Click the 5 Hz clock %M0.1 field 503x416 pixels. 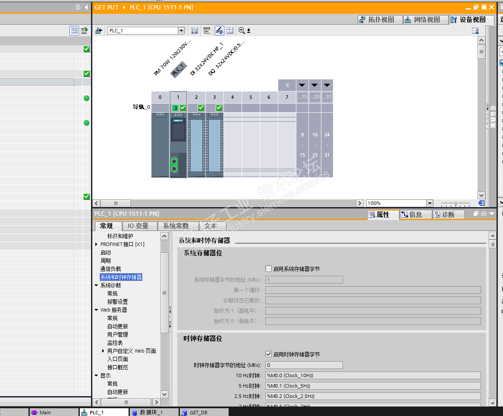coord(373,385)
